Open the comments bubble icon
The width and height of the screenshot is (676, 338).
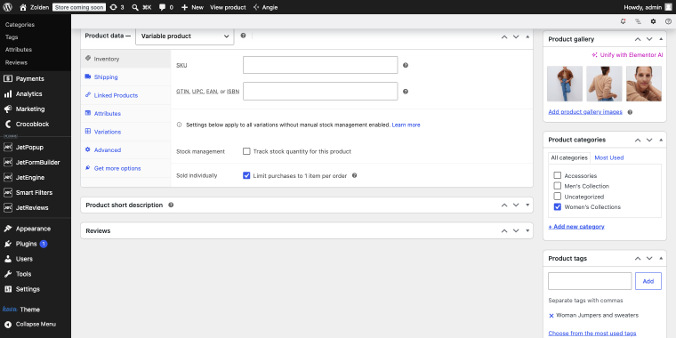pyautogui.click(x=162, y=7)
